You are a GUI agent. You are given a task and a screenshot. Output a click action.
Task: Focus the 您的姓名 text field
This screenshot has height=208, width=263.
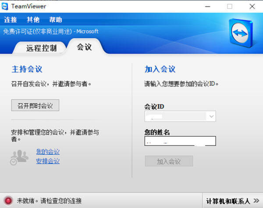tap(180, 141)
